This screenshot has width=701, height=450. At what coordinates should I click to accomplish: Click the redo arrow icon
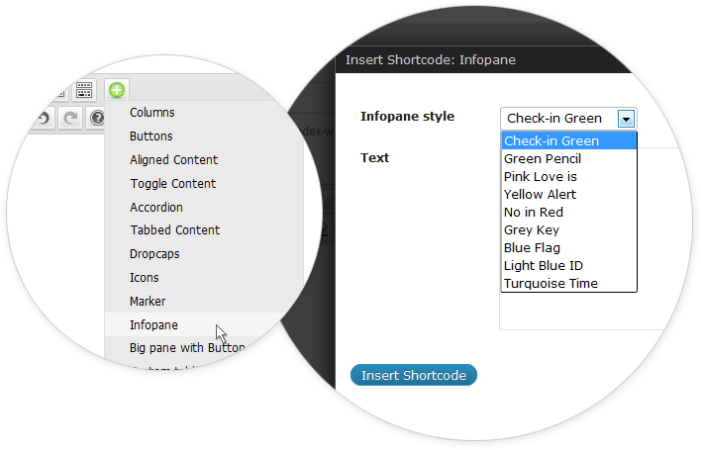(x=70, y=119)
